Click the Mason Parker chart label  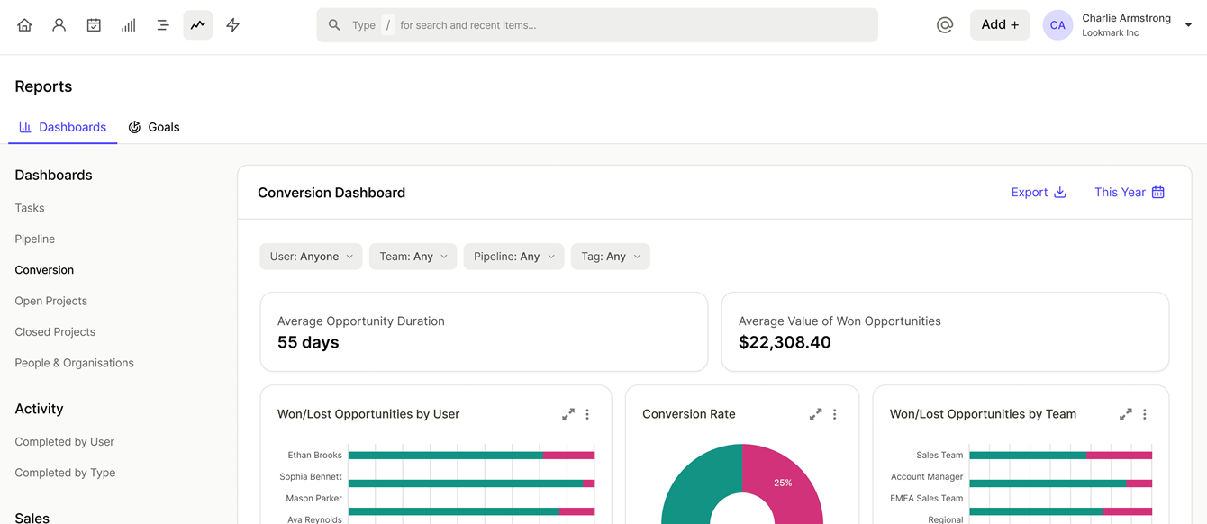click(313, 499)
